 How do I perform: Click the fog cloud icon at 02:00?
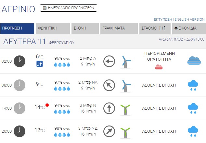pyautogui.click(x=194, y=61)
